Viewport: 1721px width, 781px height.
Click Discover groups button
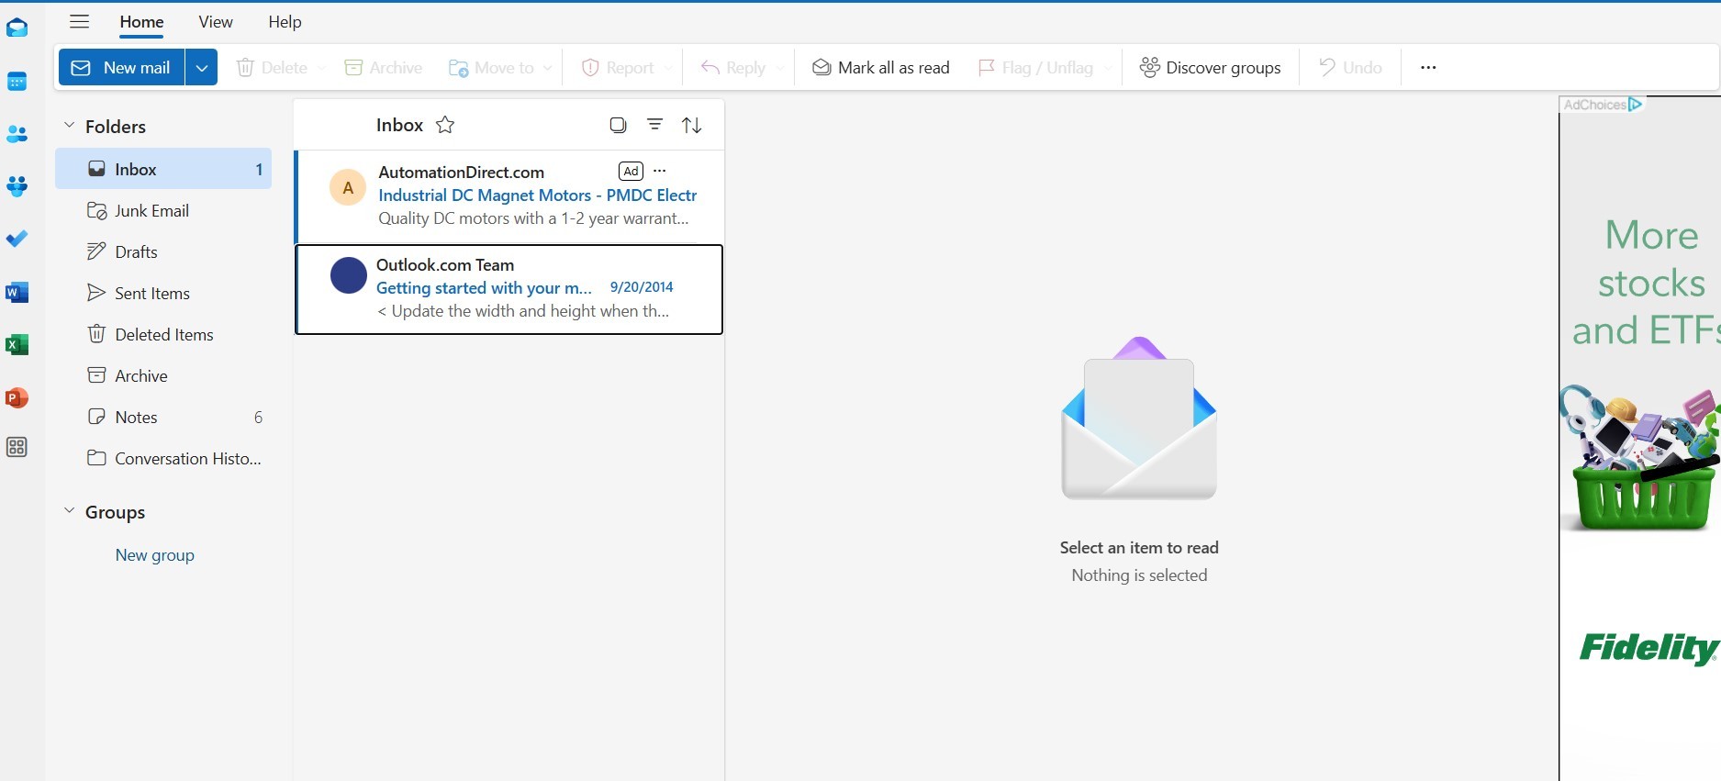1210,67
